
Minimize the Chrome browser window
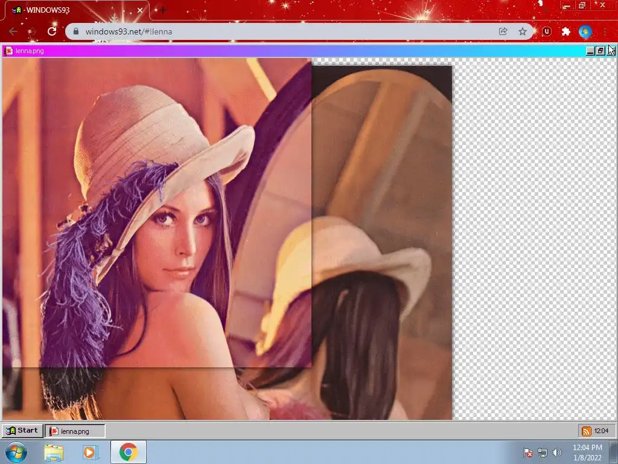click(x=567, y=5)
